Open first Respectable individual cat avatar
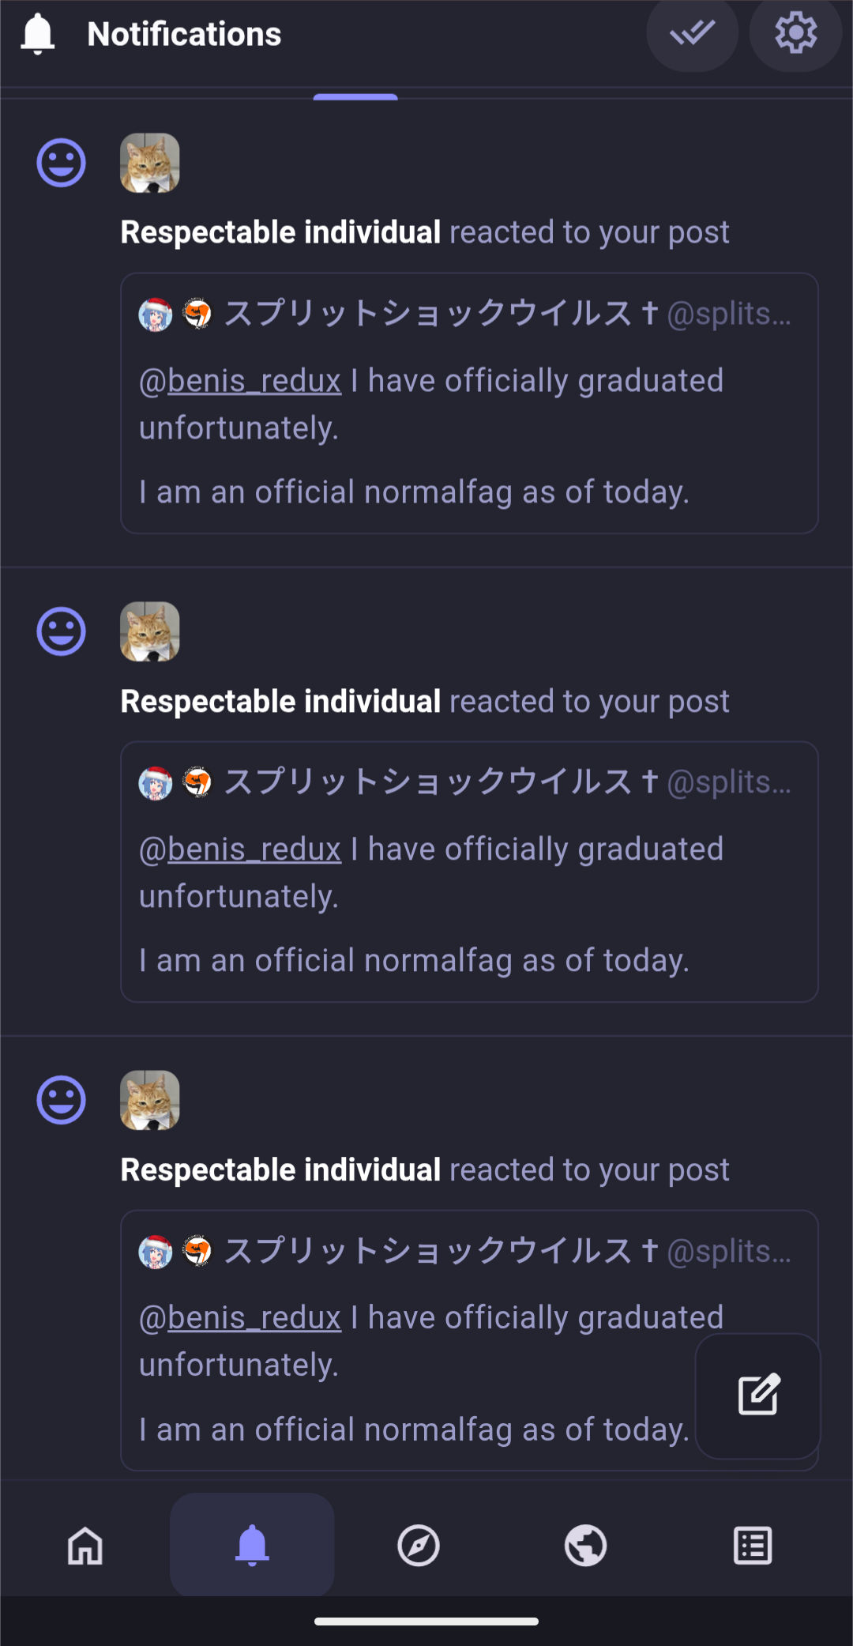The image size is (853, 1646). tap(150, 163)
